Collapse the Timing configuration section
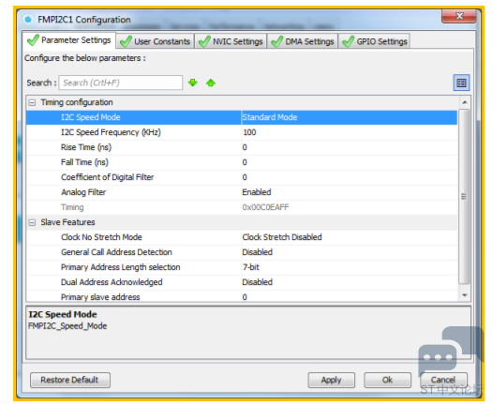The height and width of the screenshot is (404, 492). (x=32, y=102)
